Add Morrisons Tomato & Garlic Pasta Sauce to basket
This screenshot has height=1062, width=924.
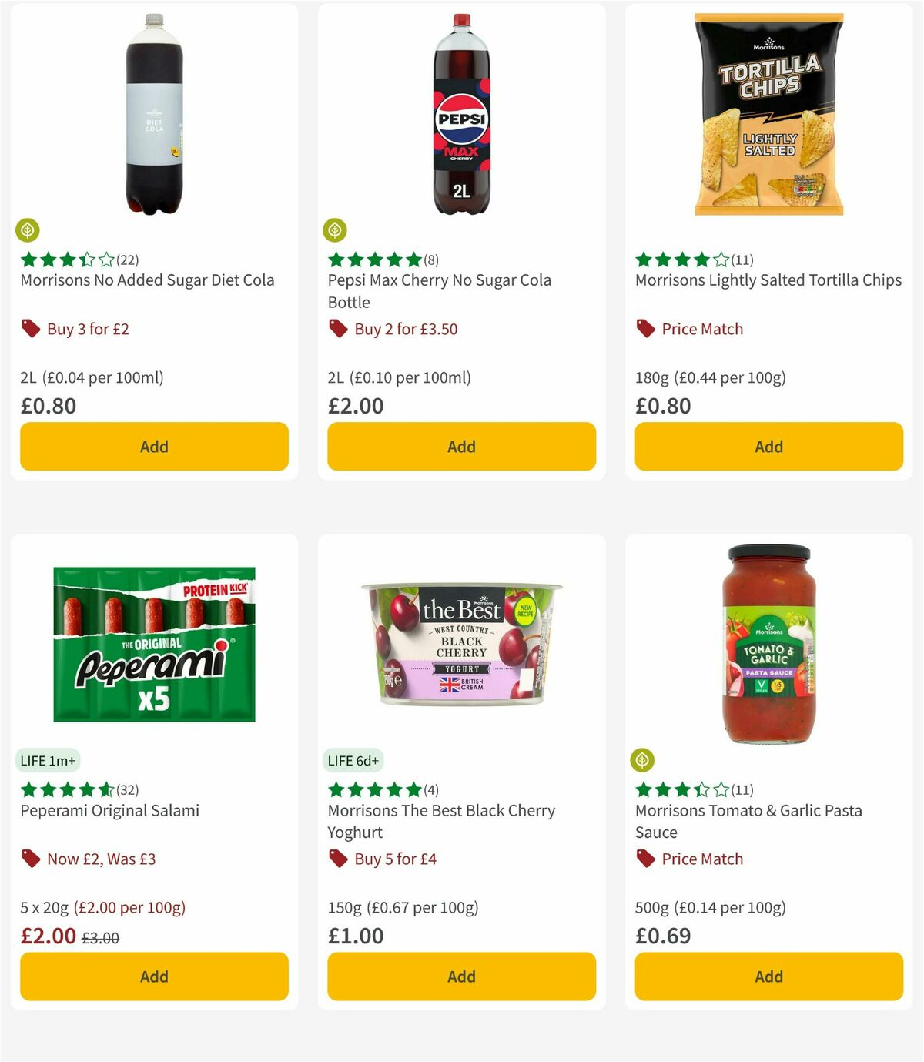(x=768, y=977)
